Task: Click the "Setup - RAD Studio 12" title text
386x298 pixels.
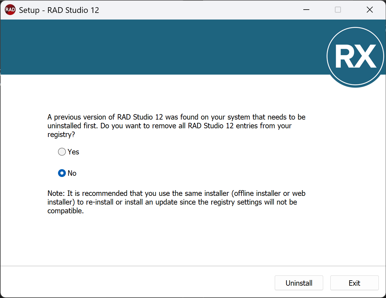Action: (x=59, y=10)
